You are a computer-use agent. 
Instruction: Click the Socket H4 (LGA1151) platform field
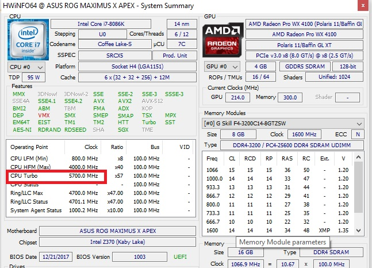tap(137, 67)
